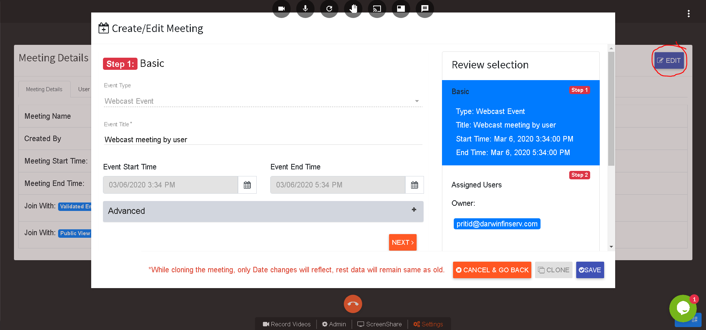Click the Created By row label
706x330 pixels.
coord(43,139)
